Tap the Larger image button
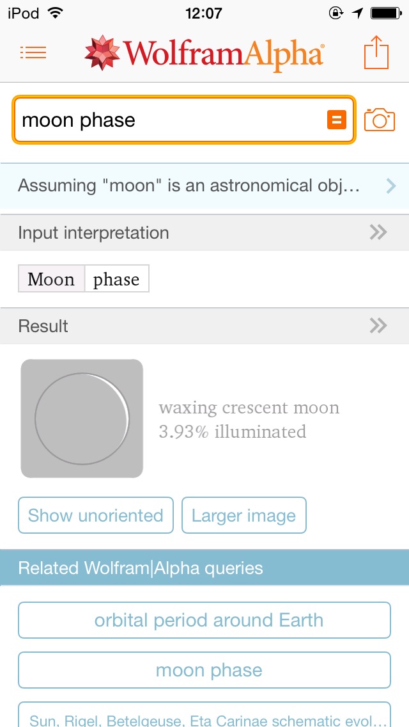409x727 pixels. coord(244,515)
